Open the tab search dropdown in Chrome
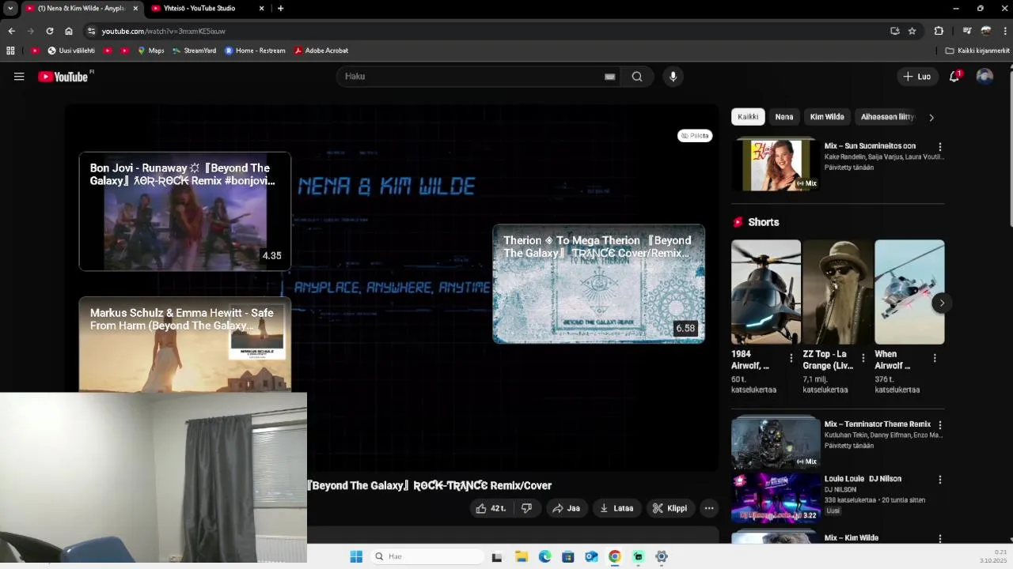The width and height of the screenshot is (1013, 569). tap(10, 8)
